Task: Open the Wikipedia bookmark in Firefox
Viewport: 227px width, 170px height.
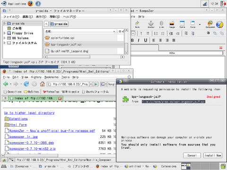Action: (70, 92)
